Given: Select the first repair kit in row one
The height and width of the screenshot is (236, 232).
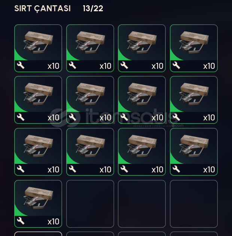Looking at the screenshot, I should pyautogui.click(x=38, y=48).
